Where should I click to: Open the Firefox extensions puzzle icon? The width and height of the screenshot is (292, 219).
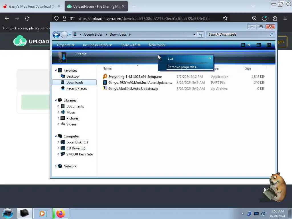tap(275, 19)
